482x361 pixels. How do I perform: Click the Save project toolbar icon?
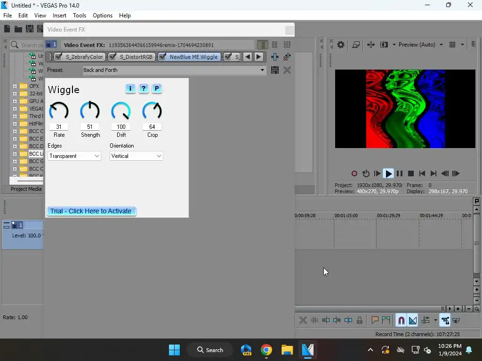click(x=30, y=29)
